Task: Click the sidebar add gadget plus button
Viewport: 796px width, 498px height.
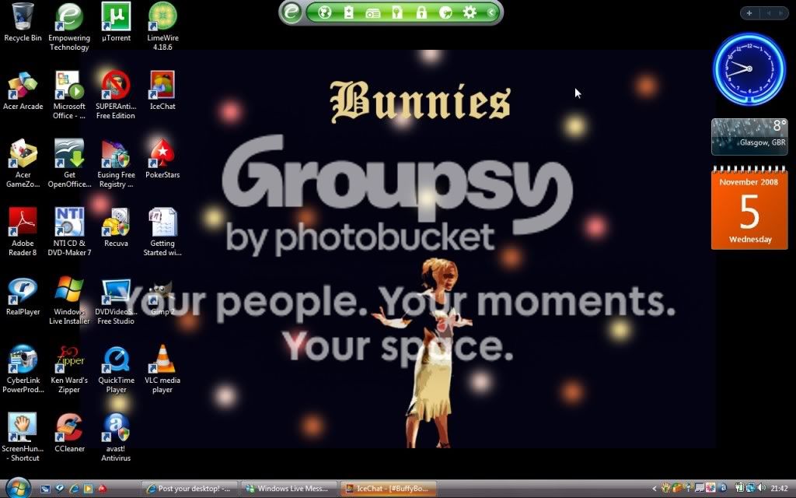Action: pos(749,13)
